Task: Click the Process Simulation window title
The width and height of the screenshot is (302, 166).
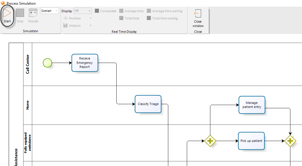Action: coord(21,3)
